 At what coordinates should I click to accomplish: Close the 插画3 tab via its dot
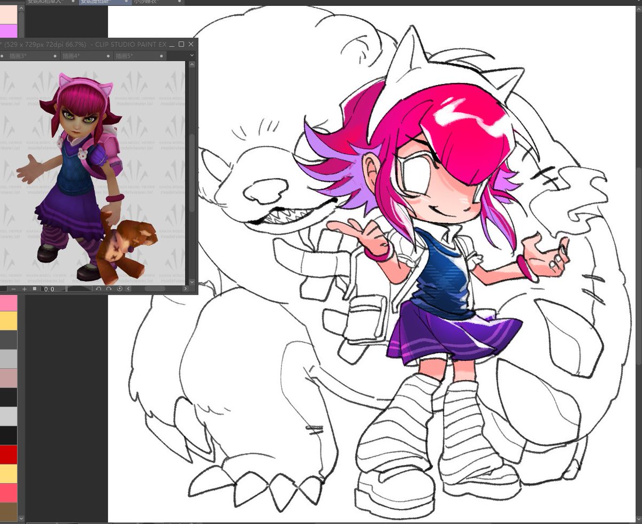pos(55,56)
